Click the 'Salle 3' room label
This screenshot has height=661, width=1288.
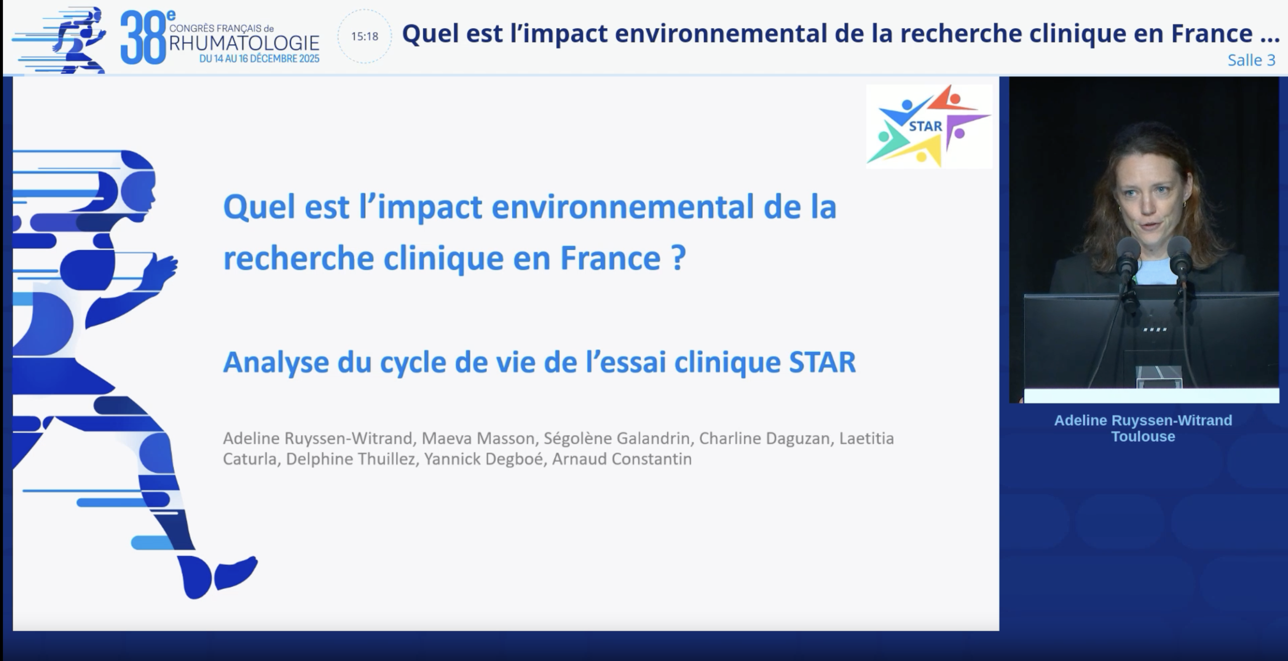1251,60
